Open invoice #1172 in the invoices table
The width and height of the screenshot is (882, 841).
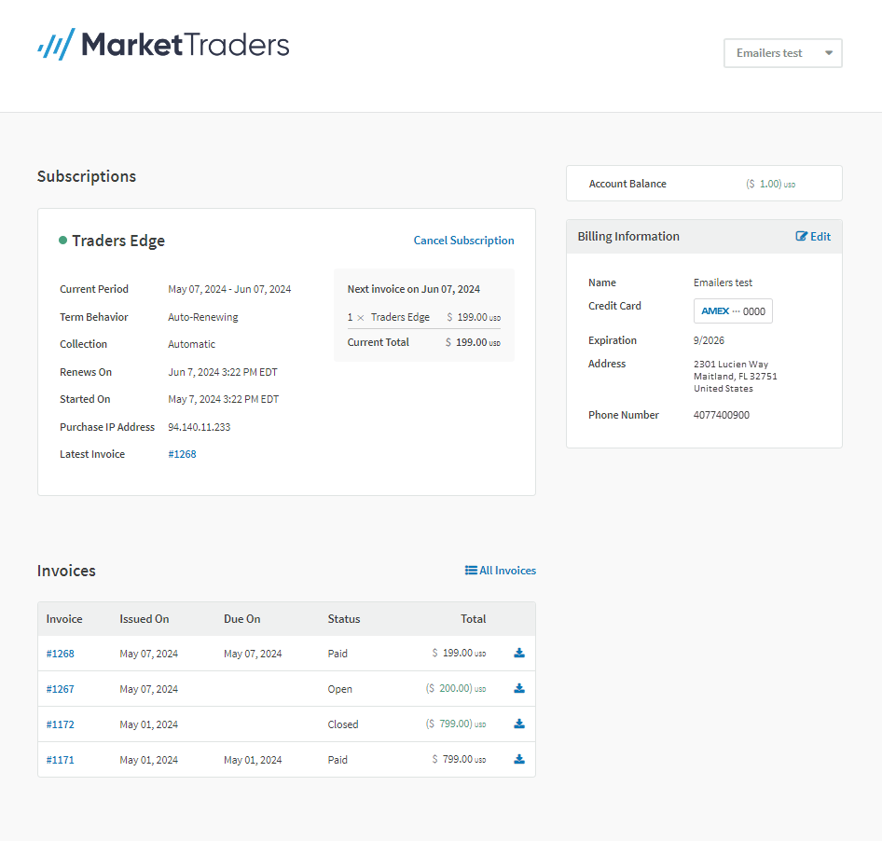[60, 724]
